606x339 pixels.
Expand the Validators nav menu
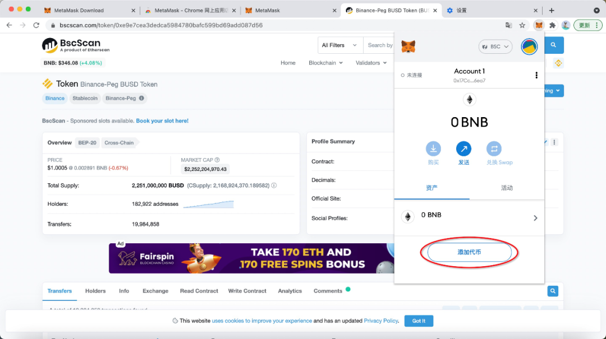[371, 63]
